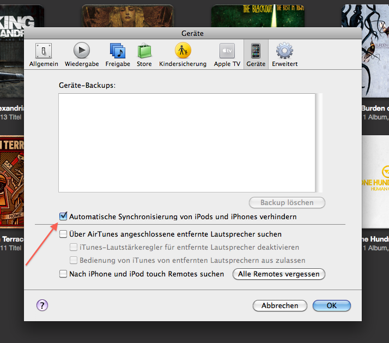Open the Kindersicherung parental controls pane
Image resolution: width=389 pixels, height=343 pixels.
[183, 55]
